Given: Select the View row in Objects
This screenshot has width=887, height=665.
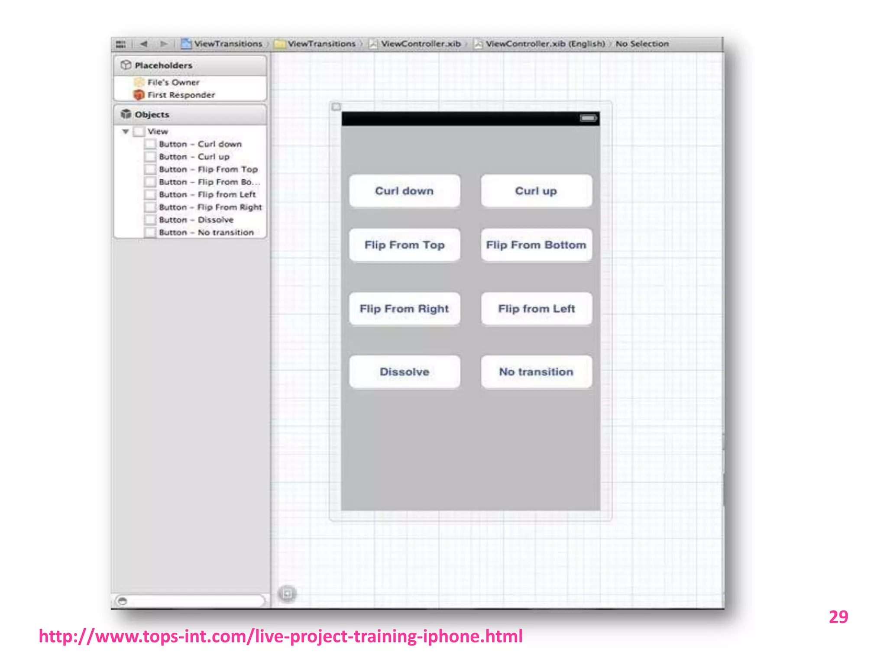Looking at the screenshot, I should click(190, 132).
